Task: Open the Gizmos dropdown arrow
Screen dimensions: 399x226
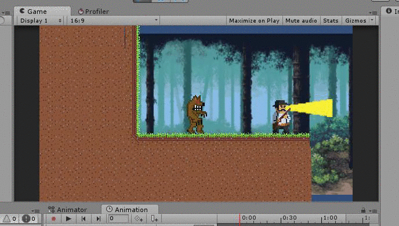Action: pos(372,20)
